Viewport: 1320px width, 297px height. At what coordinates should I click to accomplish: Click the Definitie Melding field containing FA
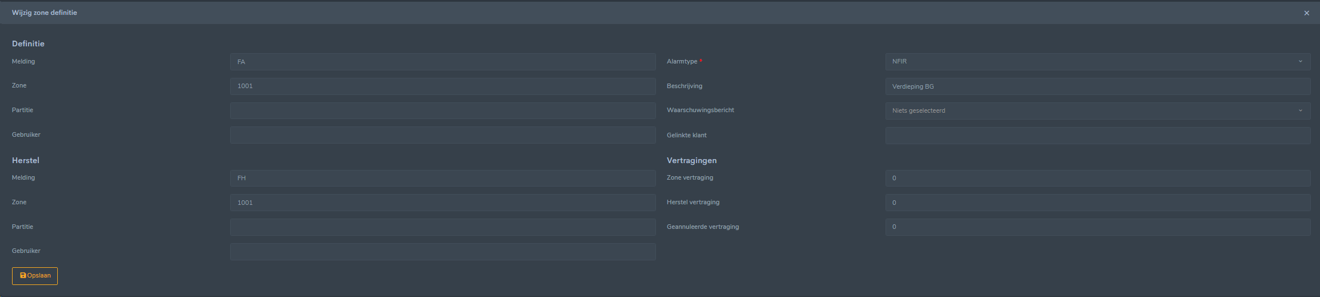tap(442, 62)
